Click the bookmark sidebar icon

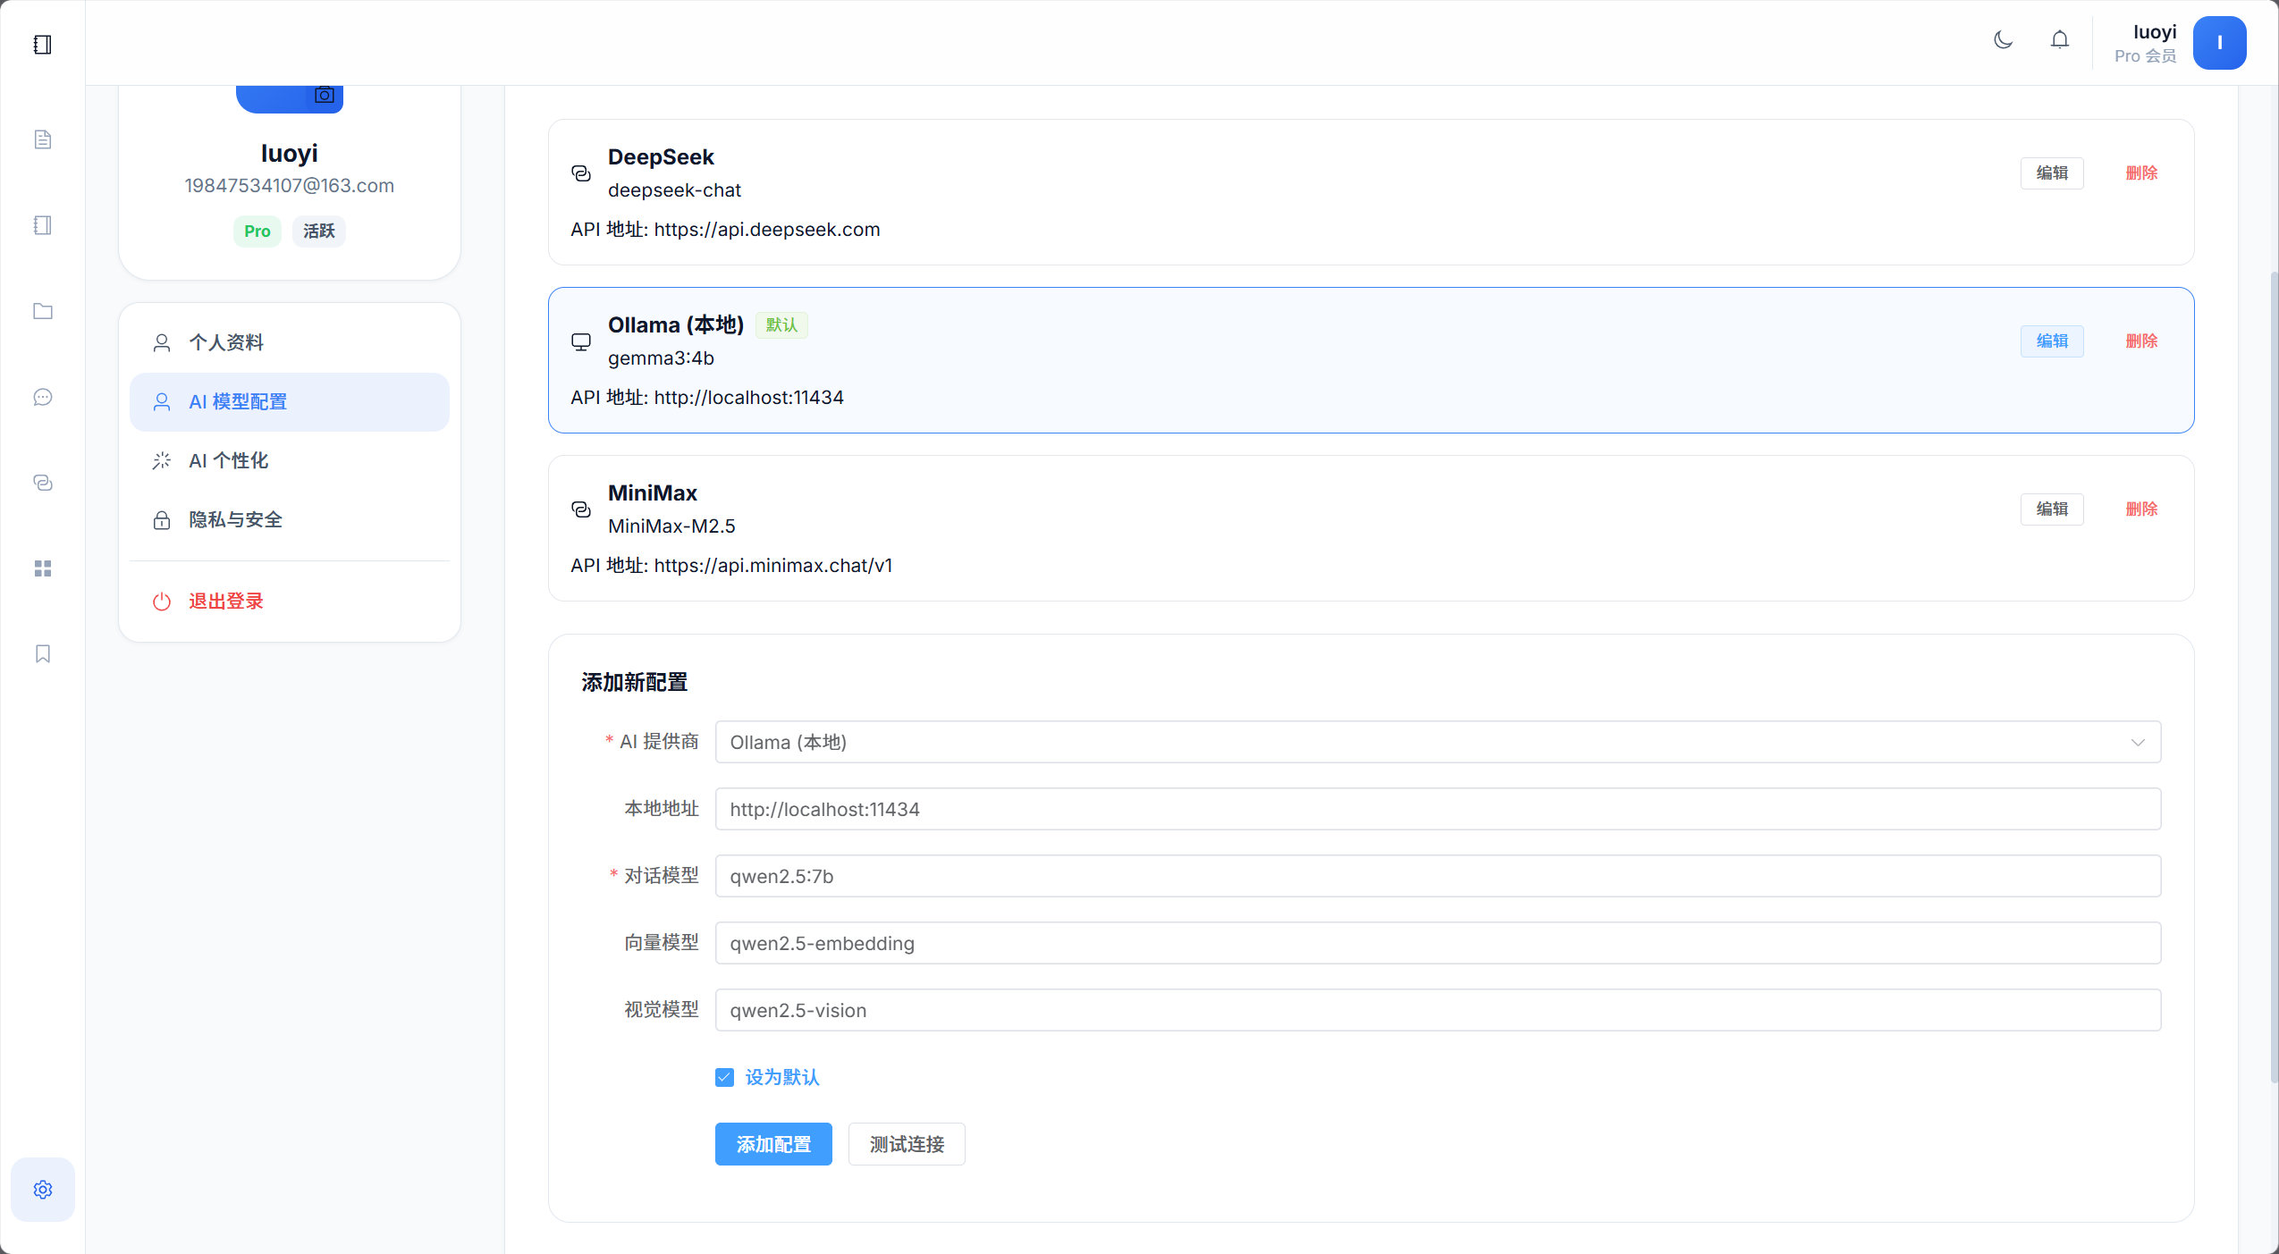pos(43,653)
